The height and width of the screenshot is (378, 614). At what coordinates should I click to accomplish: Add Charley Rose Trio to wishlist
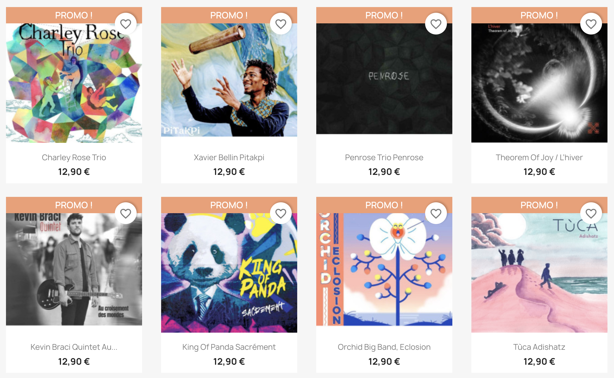pyautogui.click(x=125, y=24)
